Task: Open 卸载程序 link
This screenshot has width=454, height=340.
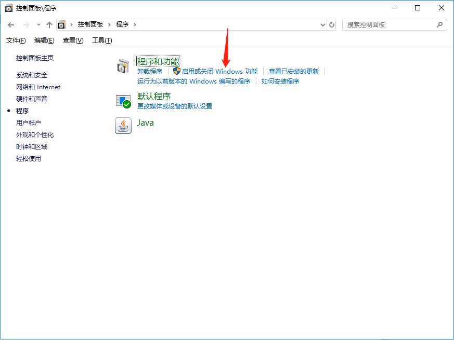Action: pyautogui.click(x=150, y=71)
